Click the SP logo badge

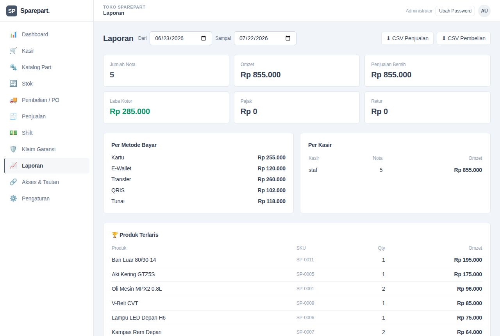coord(12,11)
